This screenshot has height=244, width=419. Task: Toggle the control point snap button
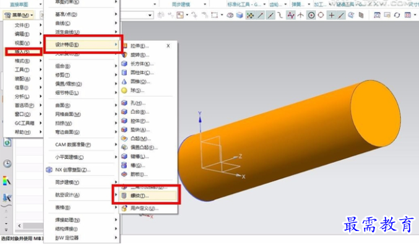pyautogui.click(x=291, y=15)
